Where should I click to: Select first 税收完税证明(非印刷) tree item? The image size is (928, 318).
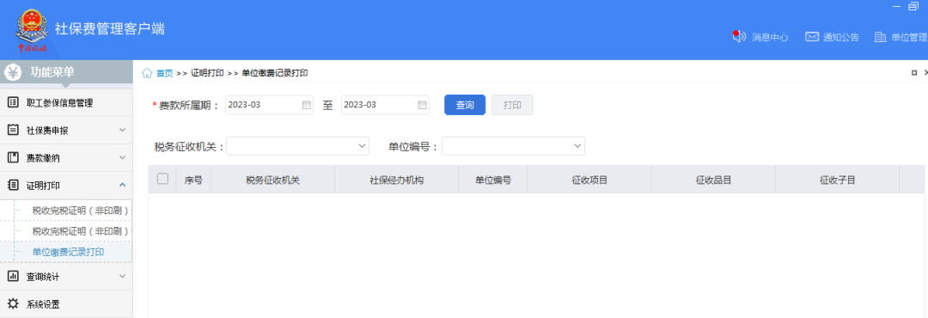(81, 211)
